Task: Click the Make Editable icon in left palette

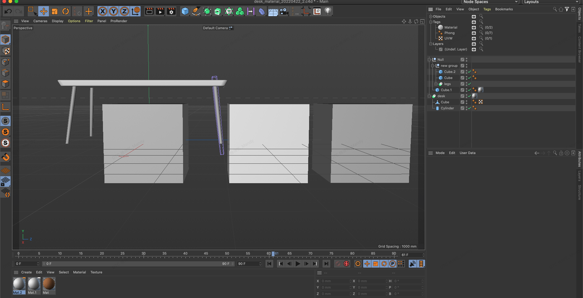Action: (5, 26)
